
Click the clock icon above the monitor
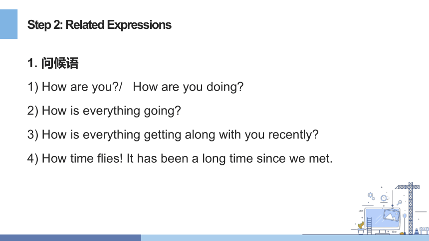384,198
